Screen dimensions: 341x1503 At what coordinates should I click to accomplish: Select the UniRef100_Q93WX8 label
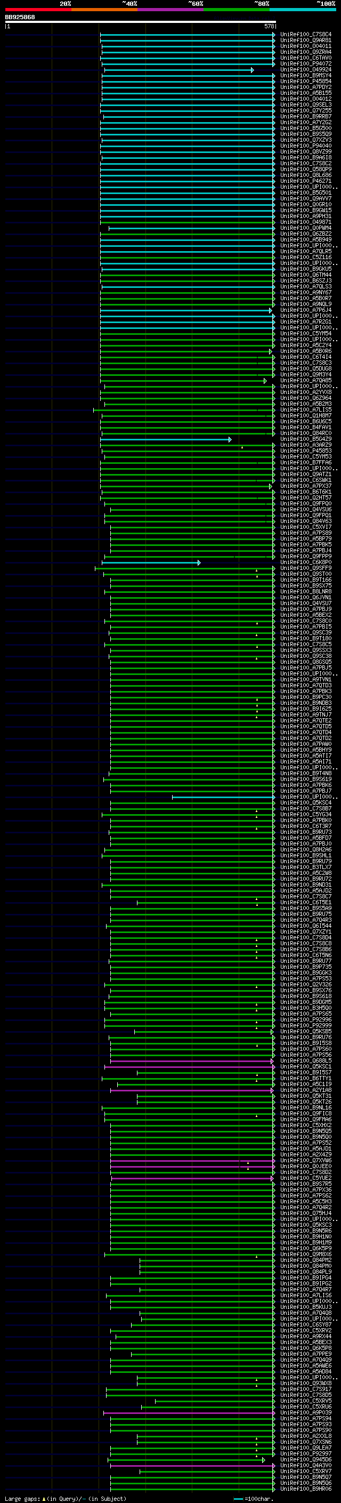point(305,1384)
